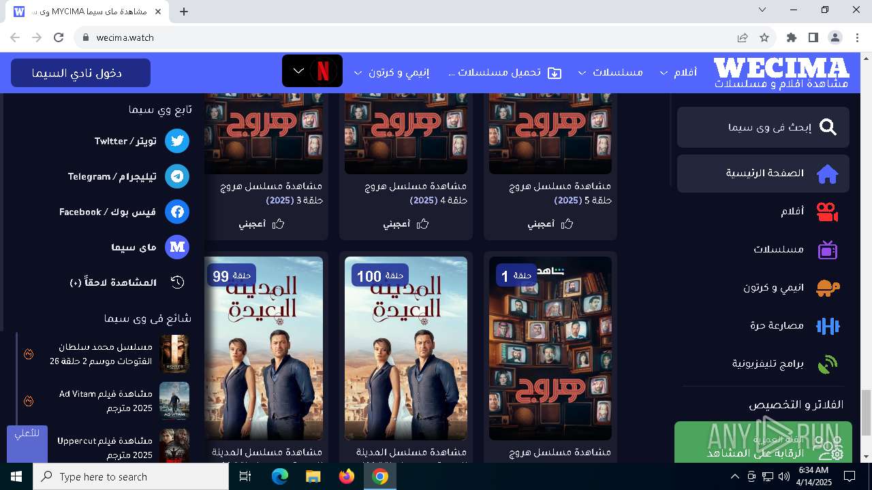
Task: Click the share page icon in address bar
Action: pos(743,37)
